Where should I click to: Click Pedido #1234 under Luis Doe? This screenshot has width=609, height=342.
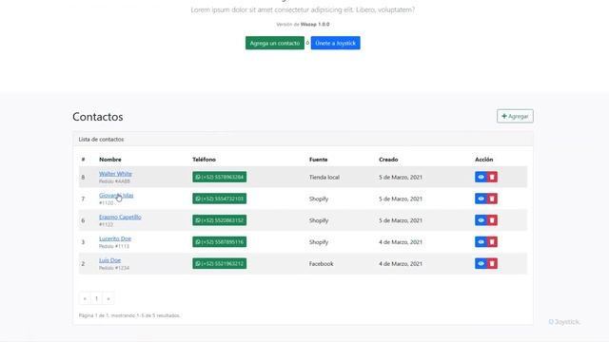114,268
